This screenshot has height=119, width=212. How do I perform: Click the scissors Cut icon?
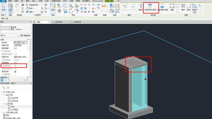pos(23,5)
